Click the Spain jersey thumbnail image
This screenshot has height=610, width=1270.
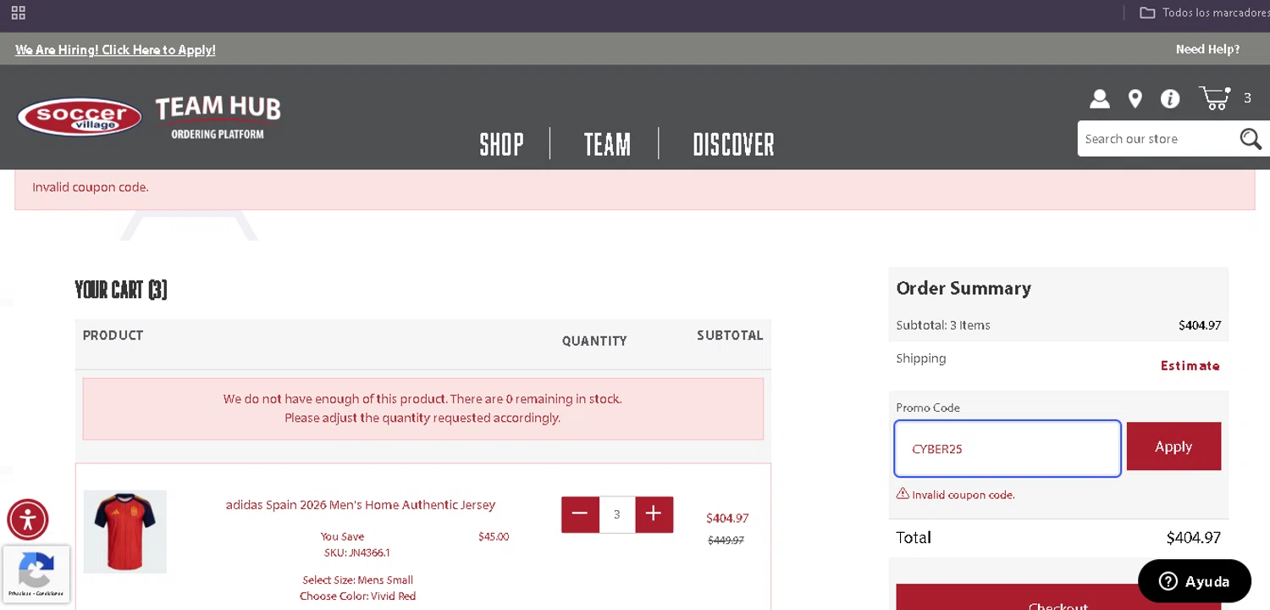pos(124,531)
